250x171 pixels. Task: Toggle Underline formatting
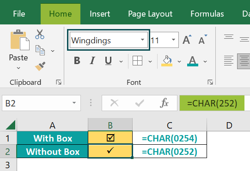[108, 61]
